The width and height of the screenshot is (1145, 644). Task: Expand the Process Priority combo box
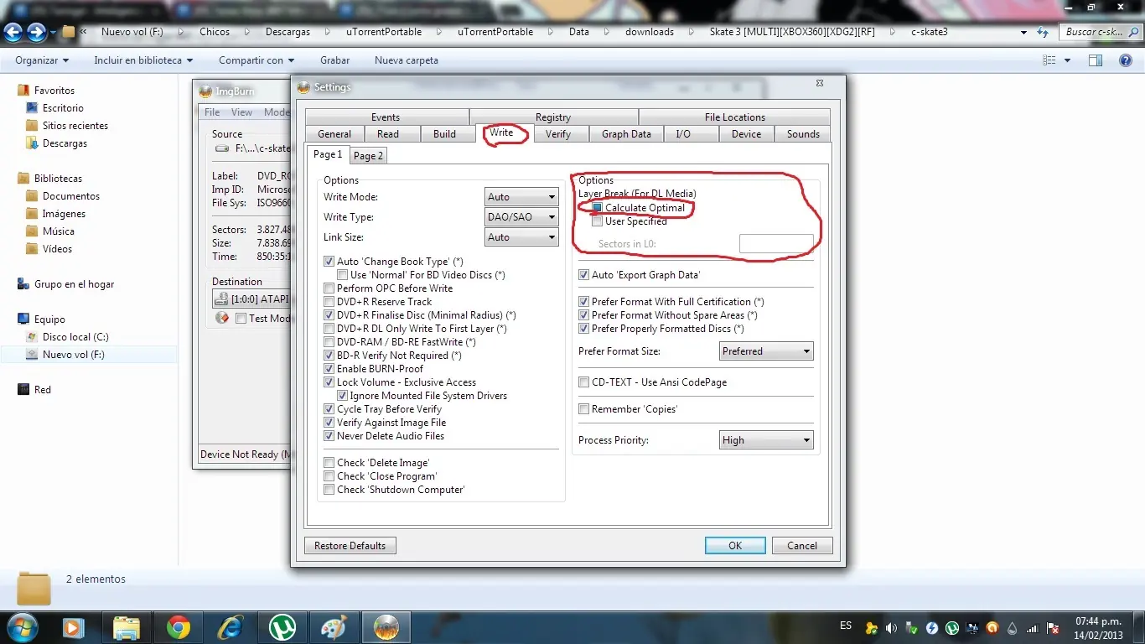tap(767, 440)
